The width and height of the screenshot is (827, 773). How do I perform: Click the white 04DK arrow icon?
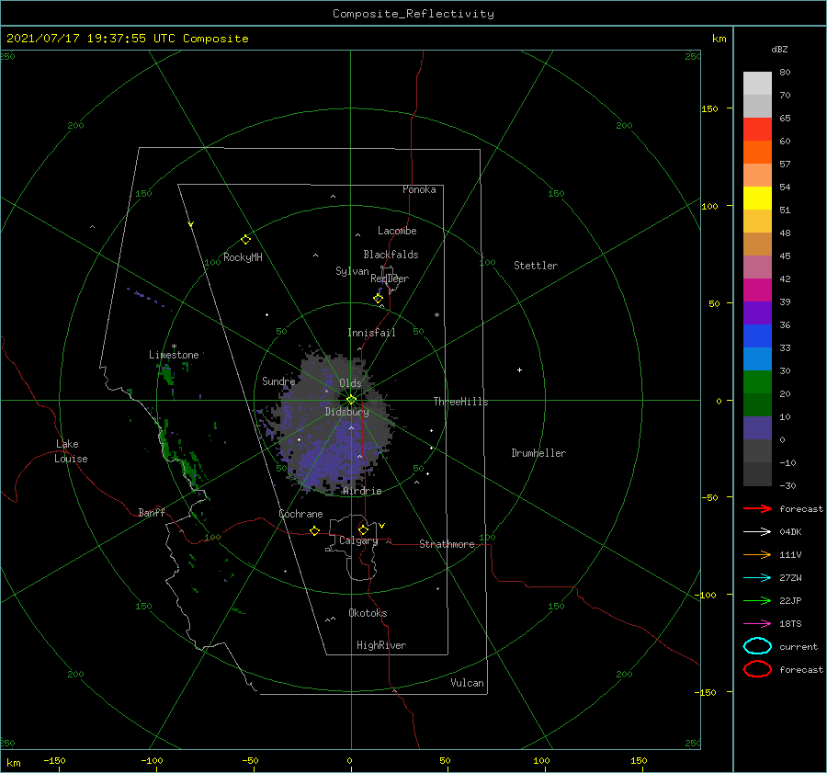pyautogui.click(x=757, y=532)
